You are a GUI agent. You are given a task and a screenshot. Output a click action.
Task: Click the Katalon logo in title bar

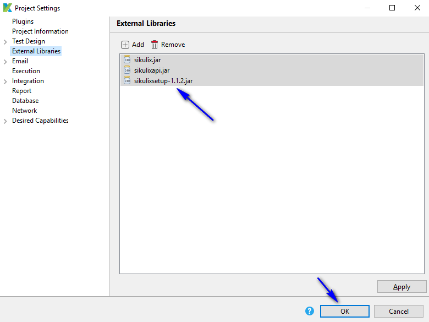(x=8, y=8)
